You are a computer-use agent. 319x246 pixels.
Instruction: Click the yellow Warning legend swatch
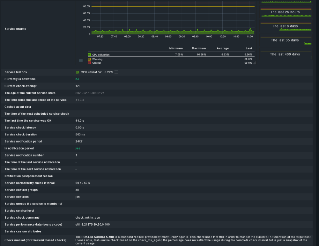coord(89,59)
